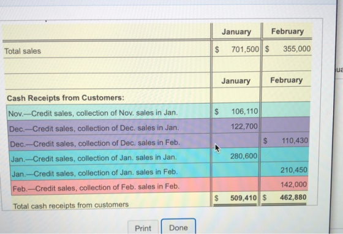Select the value 210,450
The height and width of the screenshot is (234, 343).
(294, 170)
